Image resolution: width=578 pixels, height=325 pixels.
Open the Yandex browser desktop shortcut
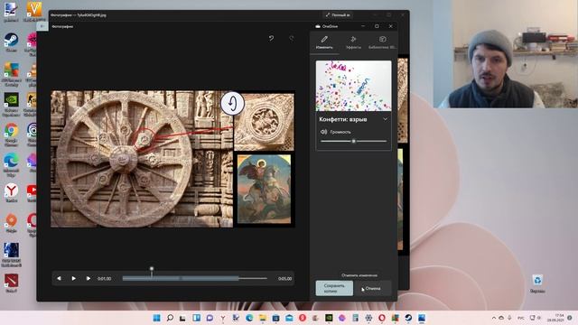pos(11,192)
